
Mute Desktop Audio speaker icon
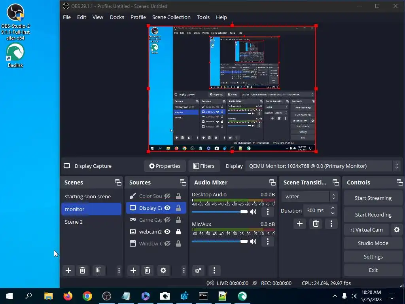253,212
